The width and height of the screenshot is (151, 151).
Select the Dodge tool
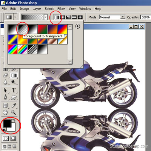[14, 82]
